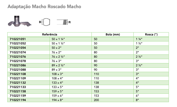Click reference code 710221088
177x107 pixels.
tap(18, 70)
